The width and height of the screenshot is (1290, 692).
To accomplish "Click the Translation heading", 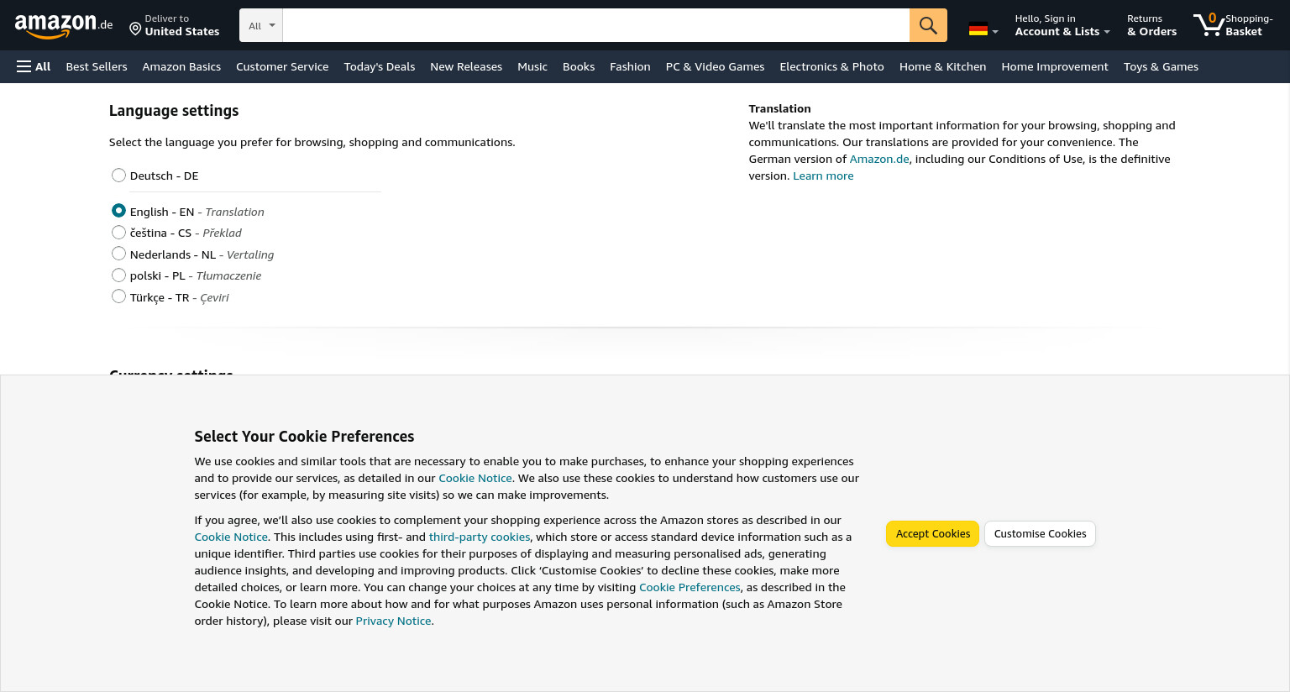I will coord(779,108).
